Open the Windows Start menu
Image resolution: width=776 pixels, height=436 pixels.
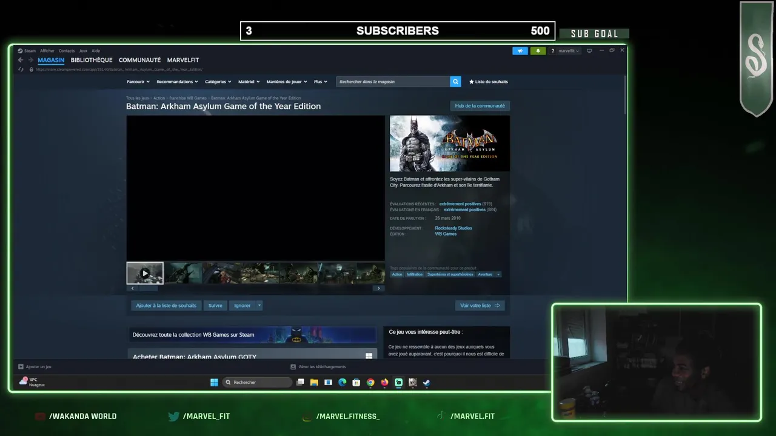coord(214,382)
